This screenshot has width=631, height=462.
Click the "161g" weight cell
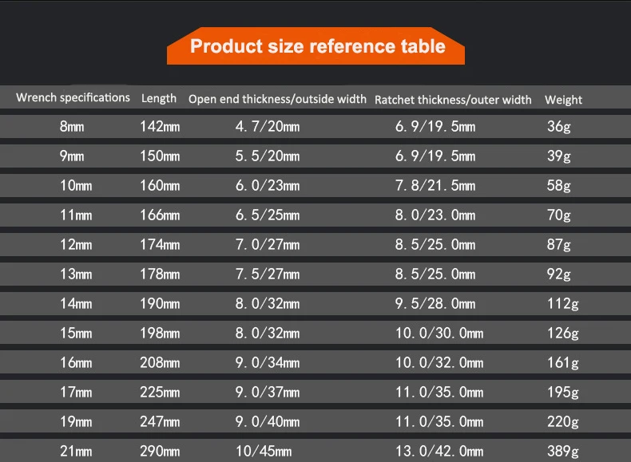point(563,363)
